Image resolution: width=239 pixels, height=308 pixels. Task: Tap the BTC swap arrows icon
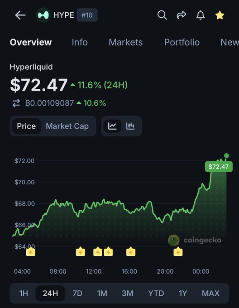[16, 103]
